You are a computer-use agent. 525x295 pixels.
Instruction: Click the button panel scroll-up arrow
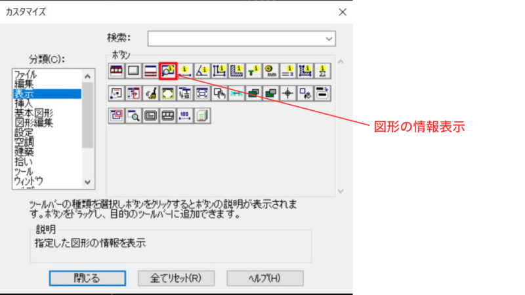point(341,62)
